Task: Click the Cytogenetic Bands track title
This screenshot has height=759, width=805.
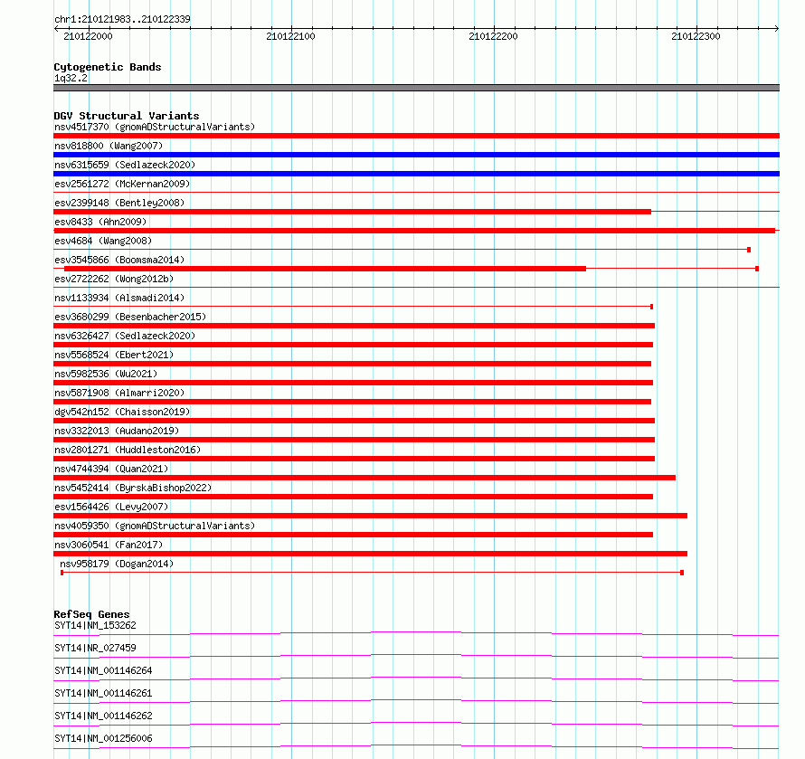Action: (x=108, y=67)
